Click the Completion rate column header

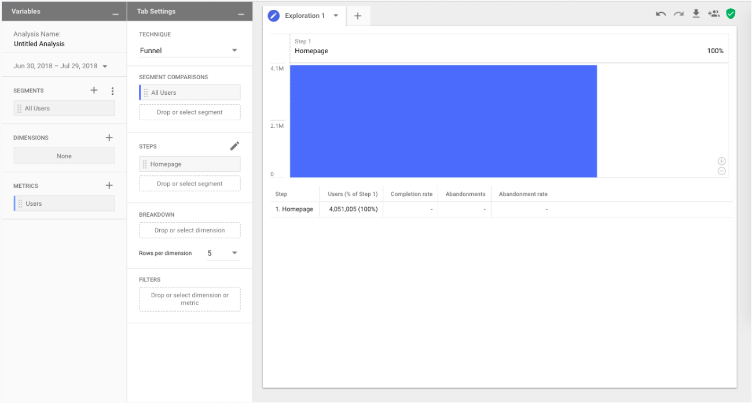[412, 194]
